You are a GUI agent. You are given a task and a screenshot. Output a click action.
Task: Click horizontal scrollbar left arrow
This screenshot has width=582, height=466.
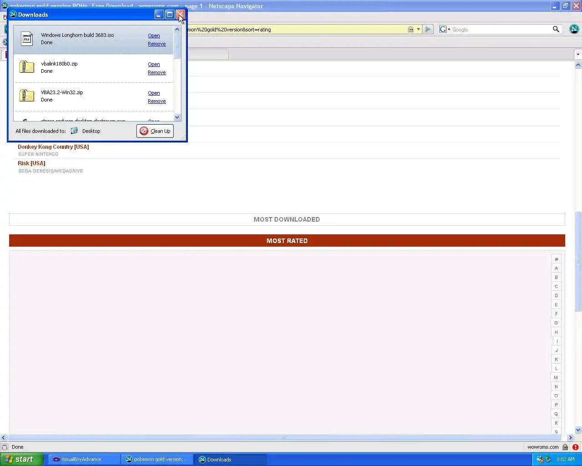(x=4, y=437)
